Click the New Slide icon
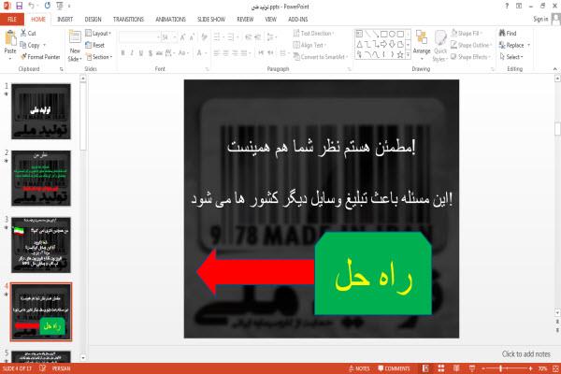The height and width of the screenshot is (374, 561). (x=75, y=37)
